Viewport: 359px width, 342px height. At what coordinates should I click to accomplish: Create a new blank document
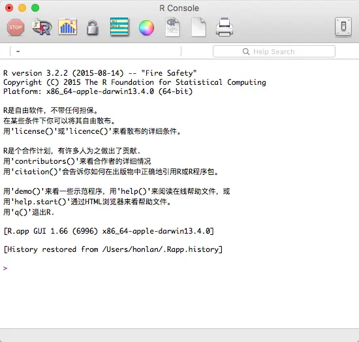point(198,27)
